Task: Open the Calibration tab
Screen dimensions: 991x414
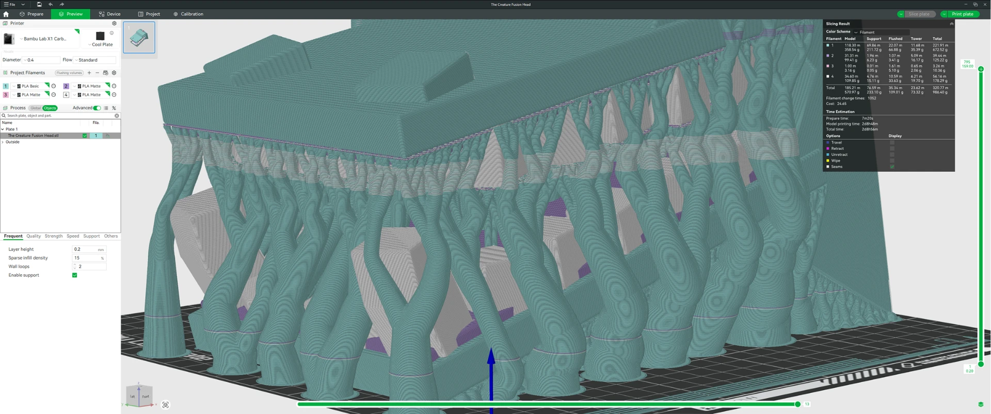Action: (188, 14)
